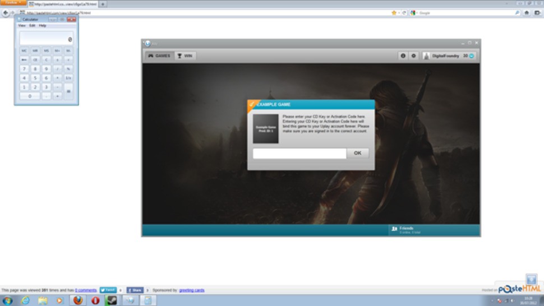Click the 6 key in Calculator

point(46,78)
